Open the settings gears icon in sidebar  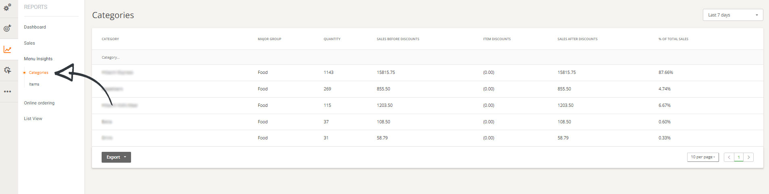pos(7,7)
